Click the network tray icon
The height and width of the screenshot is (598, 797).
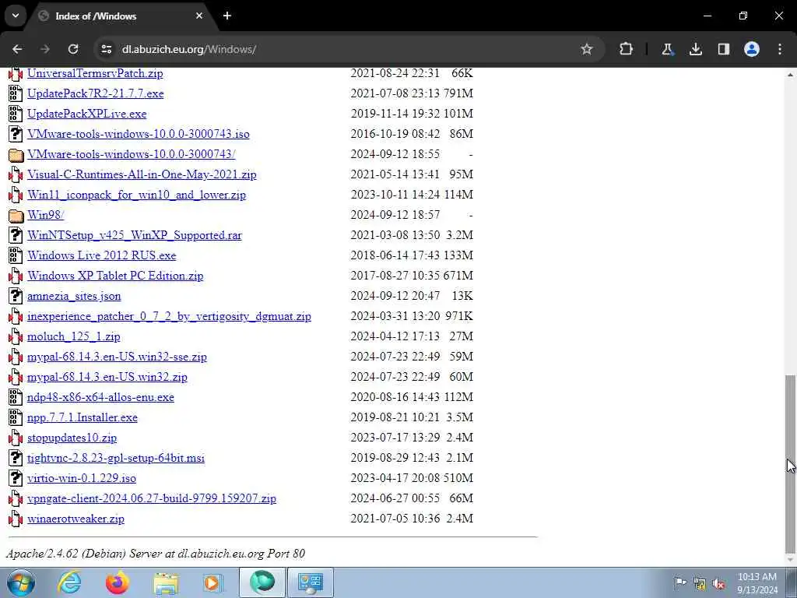pyautogui.click(x=700, y=584)
